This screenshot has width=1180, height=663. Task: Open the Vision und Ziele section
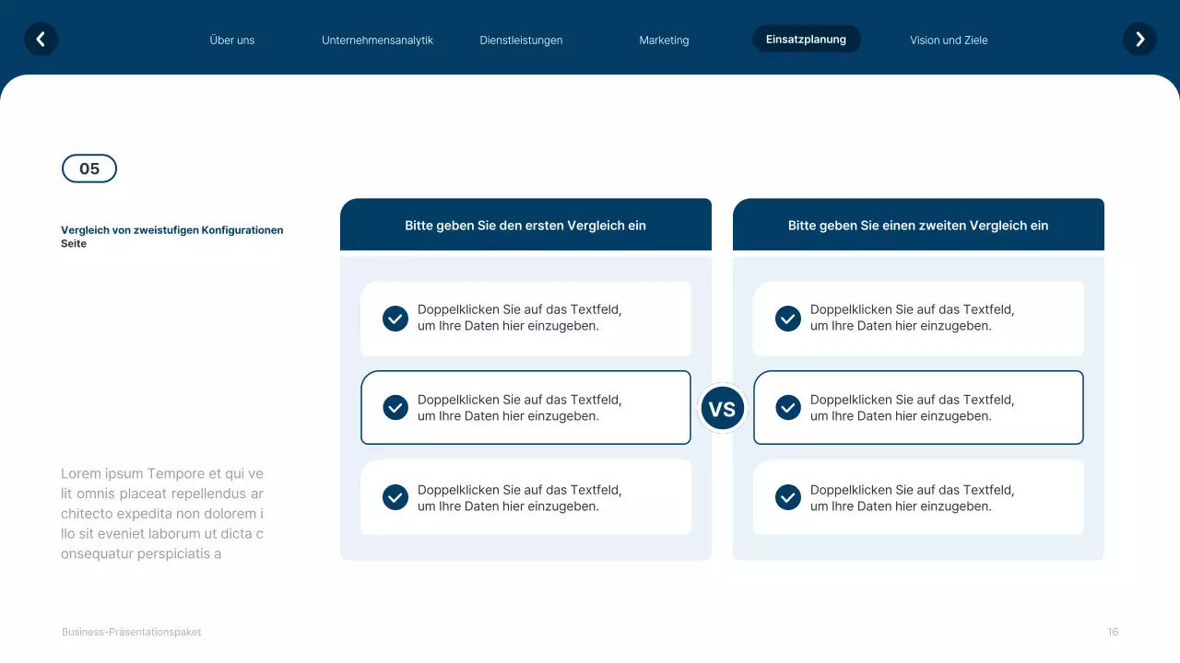(x=949, y=40)
